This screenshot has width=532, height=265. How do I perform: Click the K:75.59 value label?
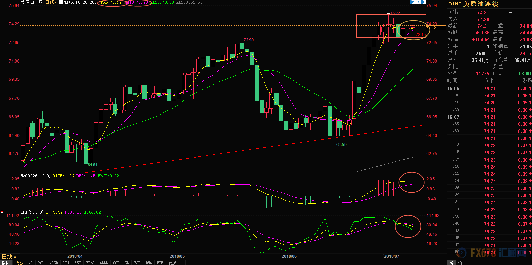click(x=54, y=212)
